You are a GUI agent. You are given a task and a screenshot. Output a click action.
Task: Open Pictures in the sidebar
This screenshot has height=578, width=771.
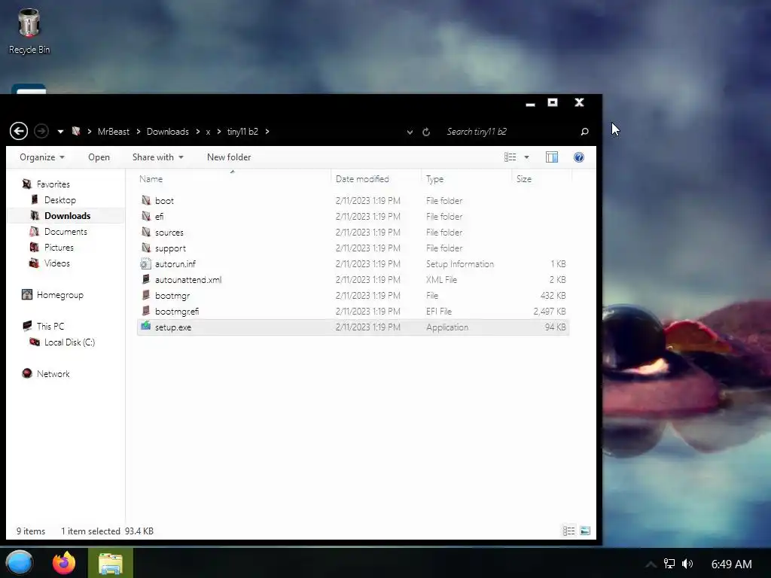click(59, 247)
